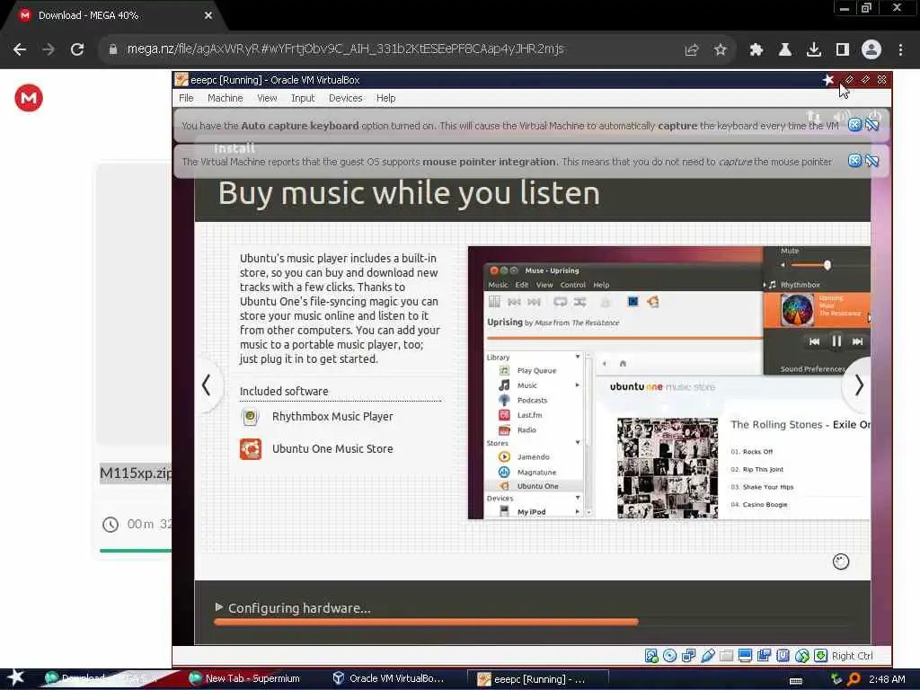Toggle the browser side panel
Image resolution: width=920 pixels, height=690 pixels.
[842, 50]
